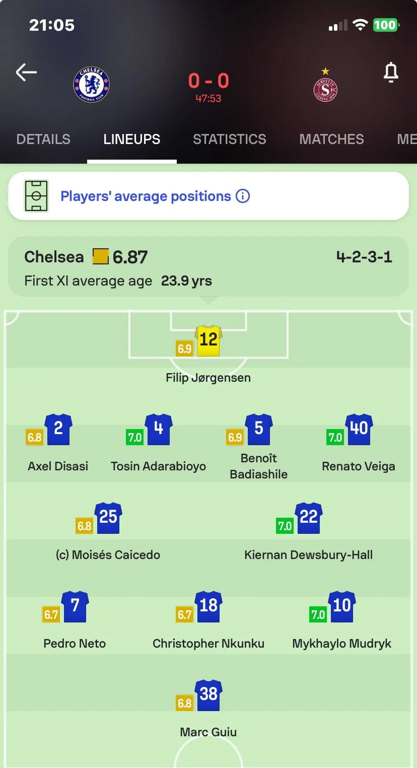The image size is (417, 768).
Task: Tap the info icon beside average positions
Action: 243,196
